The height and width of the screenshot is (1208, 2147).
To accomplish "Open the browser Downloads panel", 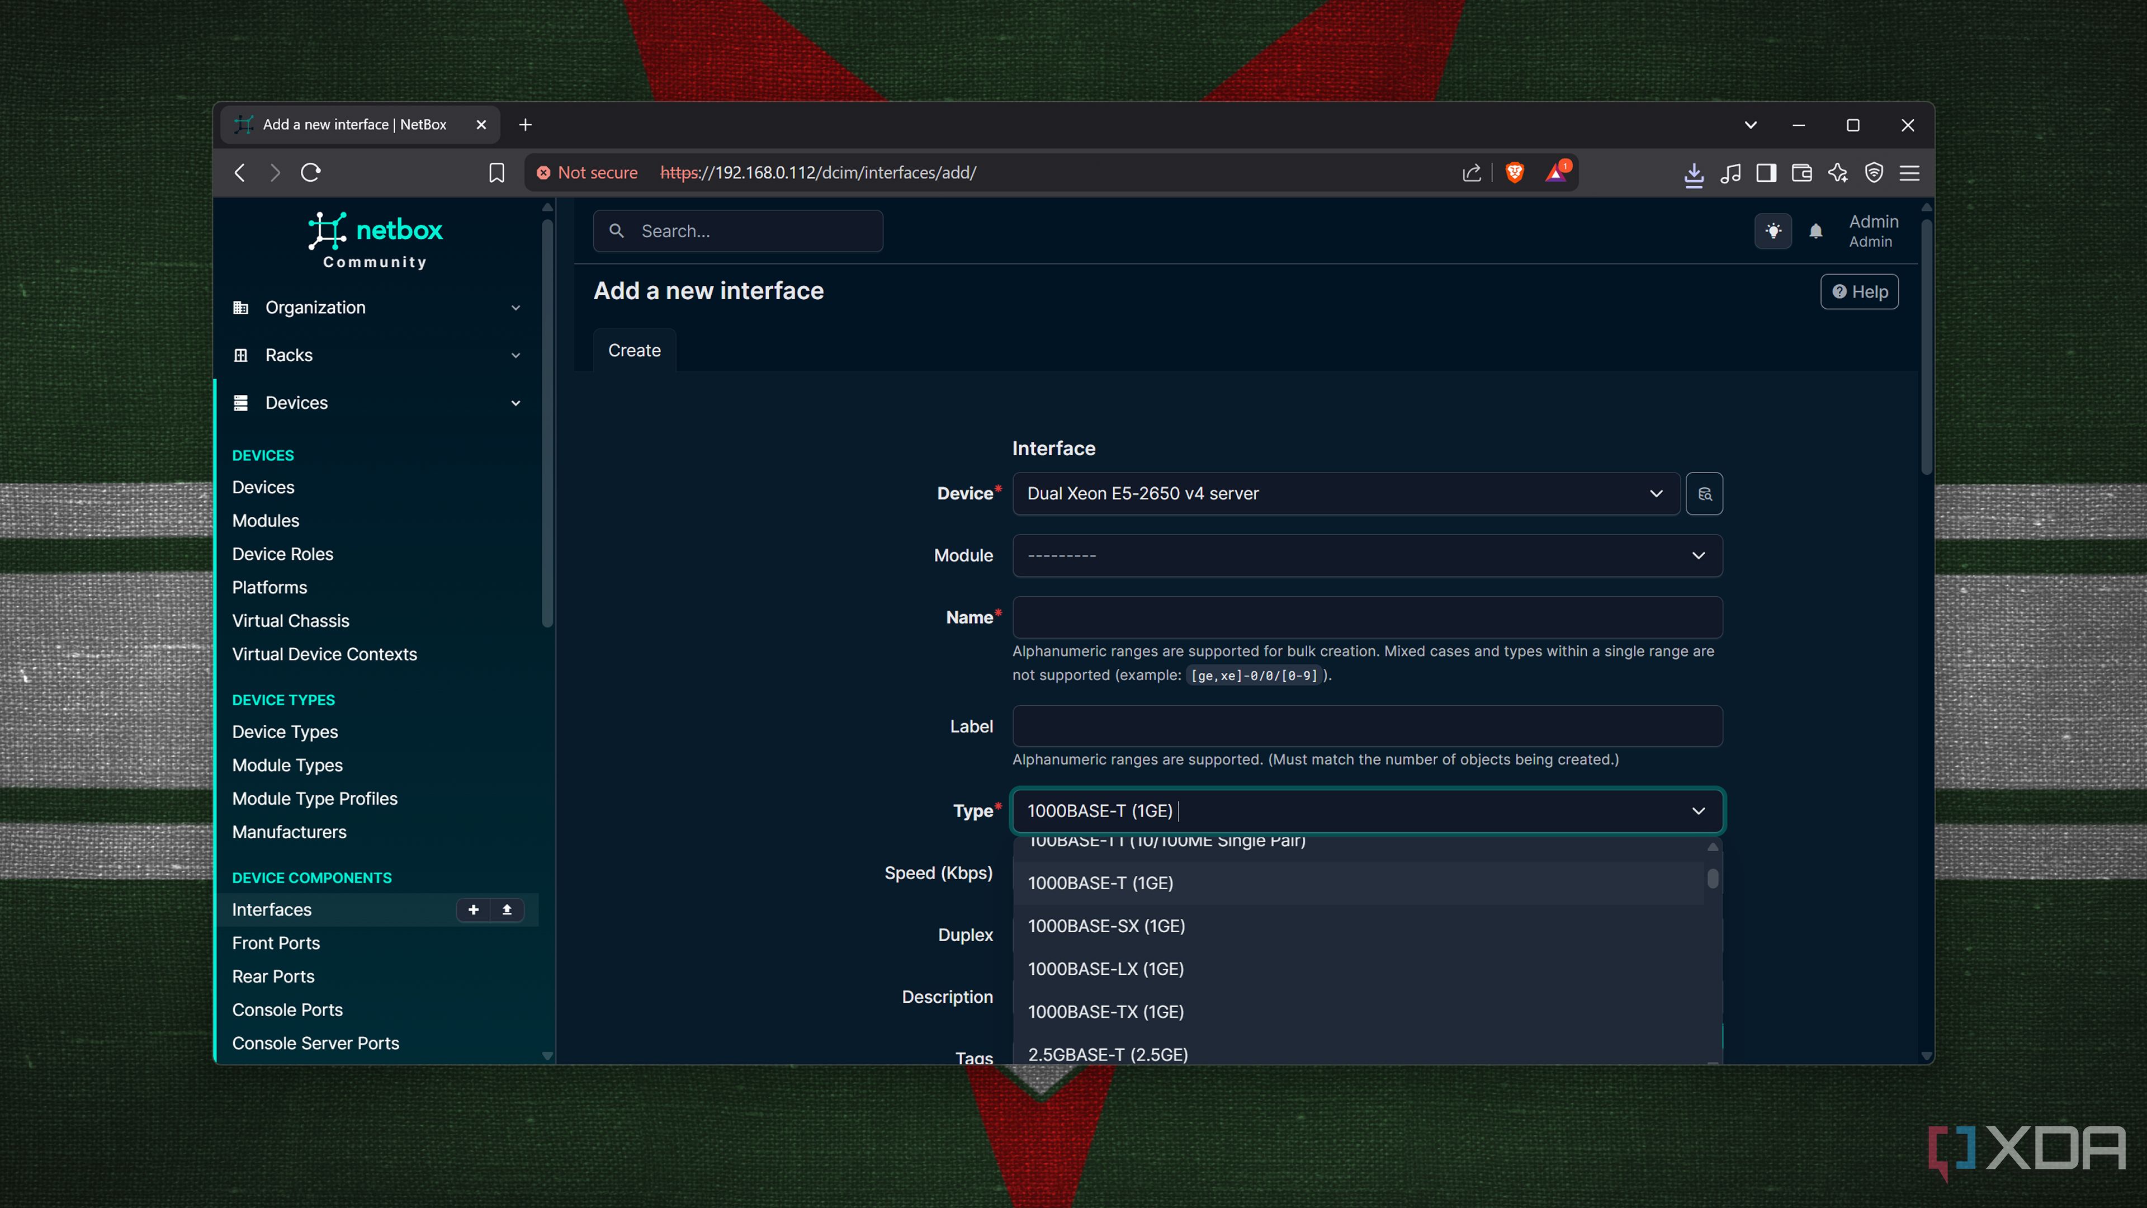I will 1694,173.
